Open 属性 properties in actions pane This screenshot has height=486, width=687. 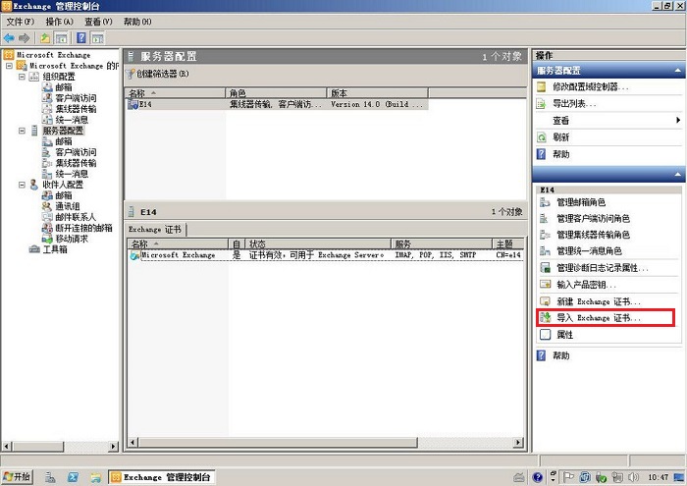[564, 335]
